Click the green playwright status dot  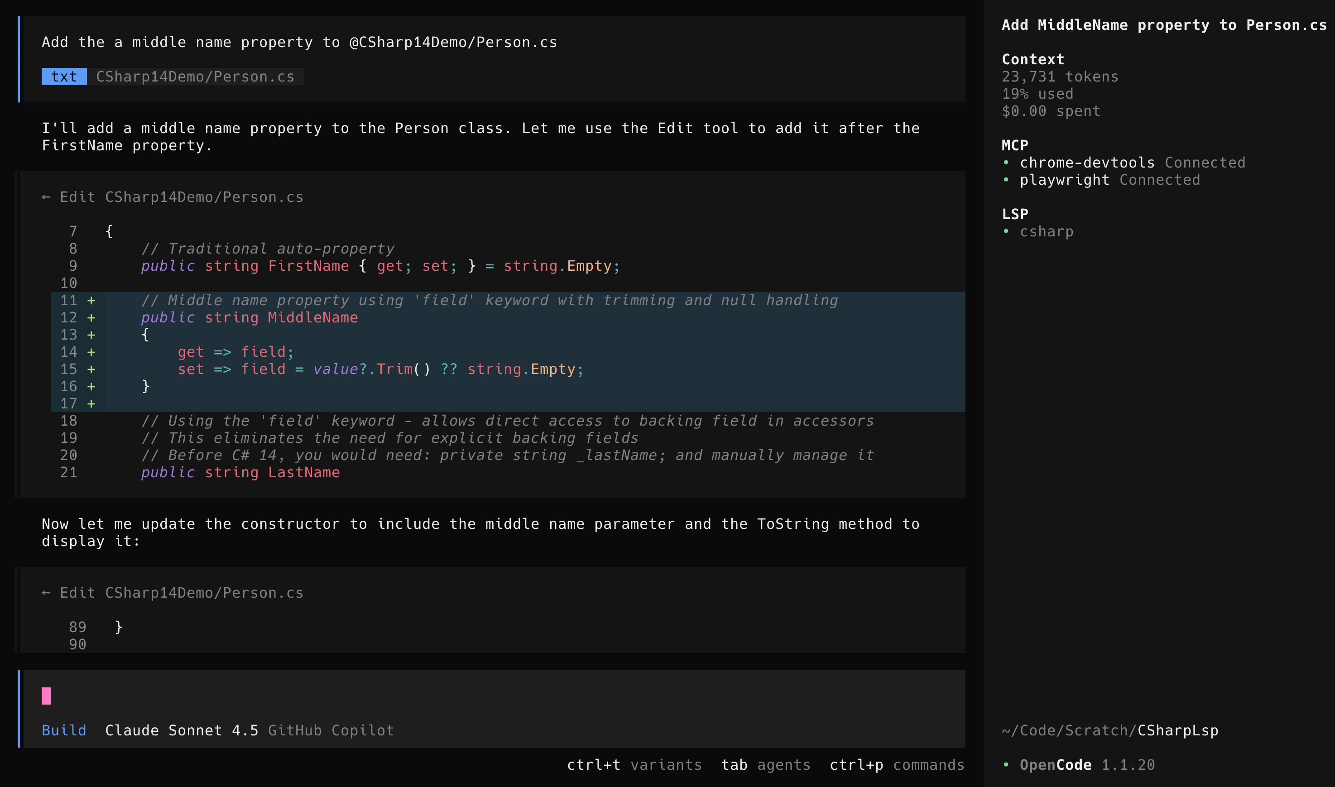(1007, 179)
